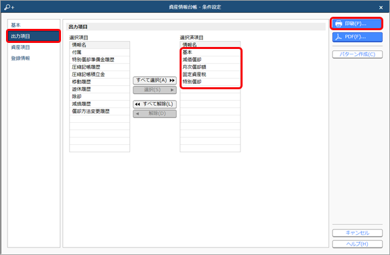
Task: Click the printer icon on 印刷 button
Action: pyautogui.click(x=338, y=23)
